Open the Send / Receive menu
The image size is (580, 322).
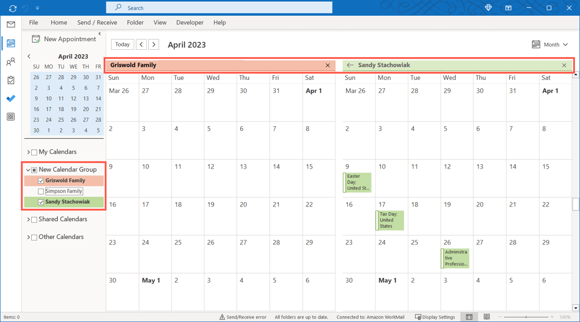[97, 23]
